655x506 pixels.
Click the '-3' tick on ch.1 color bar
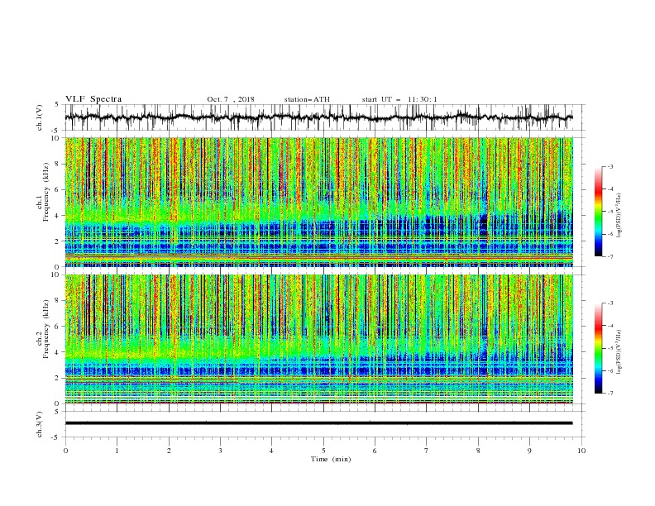pos(610,166)
